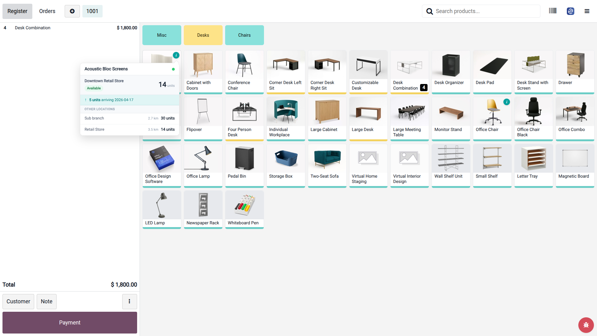The height and width of the screenshot is (336, 597).
Task: Click the blue sync status icon
Action: coord(570,11)
